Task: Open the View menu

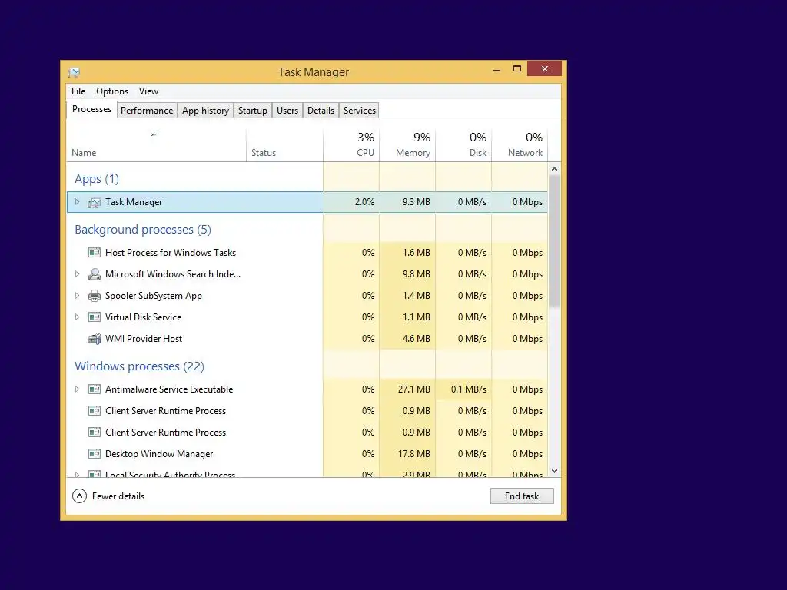Action: (148, 91)
